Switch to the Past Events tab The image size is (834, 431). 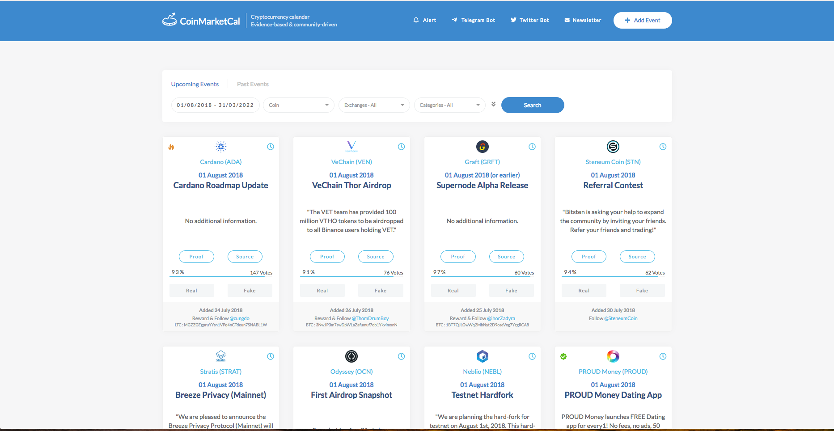click(253, 84)
